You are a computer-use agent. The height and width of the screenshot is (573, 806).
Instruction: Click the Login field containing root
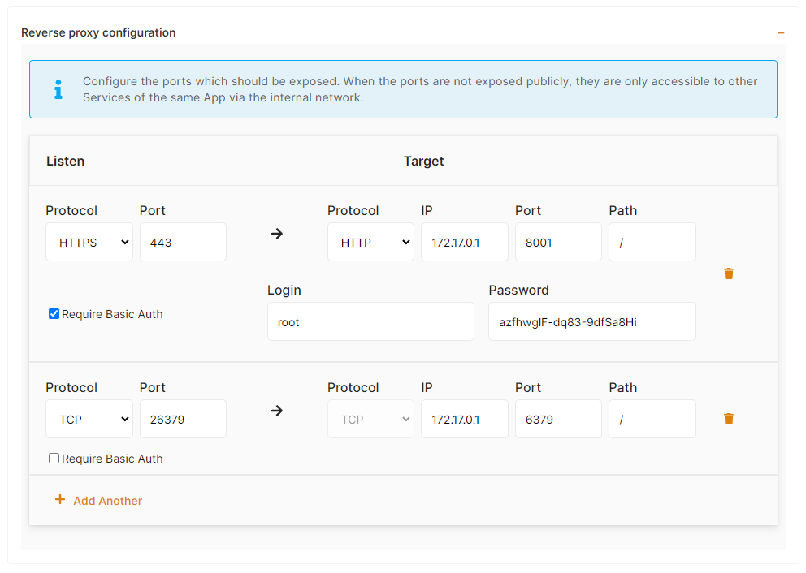click(x=370, y=321)
